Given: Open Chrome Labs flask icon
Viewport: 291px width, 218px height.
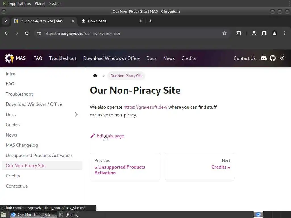Looking at the screenshot, I should click(x=254, y=33).
